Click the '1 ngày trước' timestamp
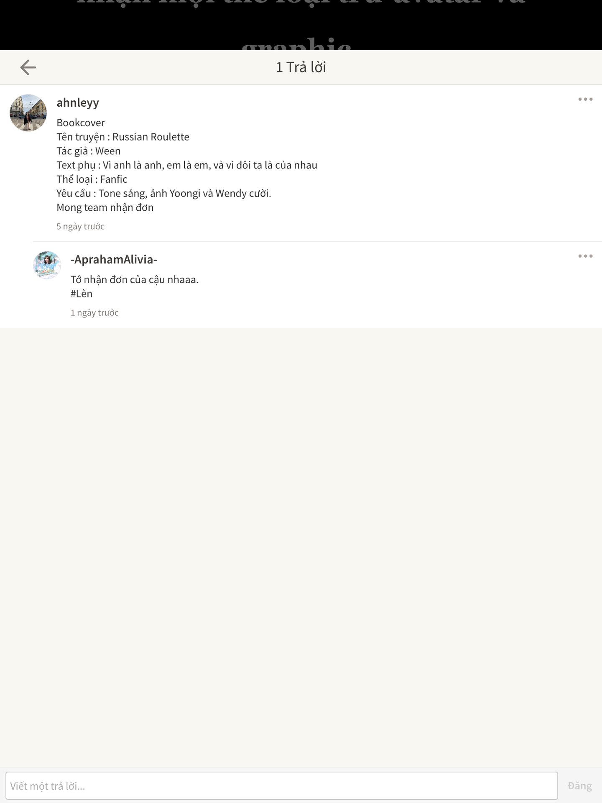This screenshot has width=602, height=803. tap(94, 312)
